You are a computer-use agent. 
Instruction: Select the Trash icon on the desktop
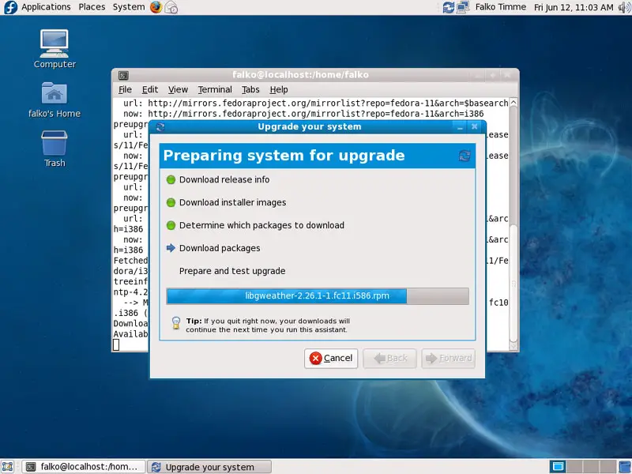coord(55,149)
